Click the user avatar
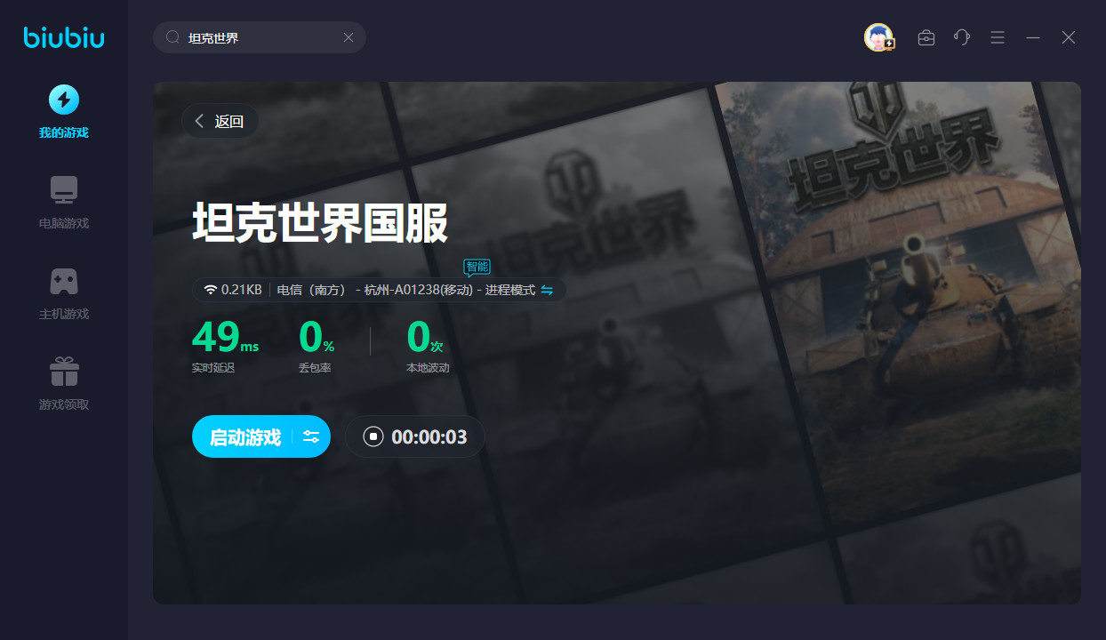1106x640 pixels. (878, 37)
